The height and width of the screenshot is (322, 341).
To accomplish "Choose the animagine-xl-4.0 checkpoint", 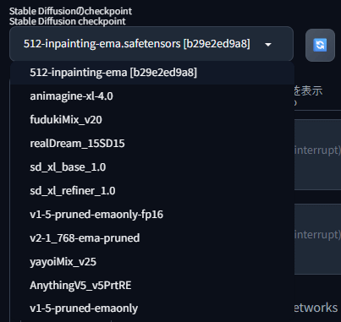I will [x=152, y=96].
